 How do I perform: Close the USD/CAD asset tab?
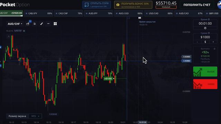click(x=147, y=13)
